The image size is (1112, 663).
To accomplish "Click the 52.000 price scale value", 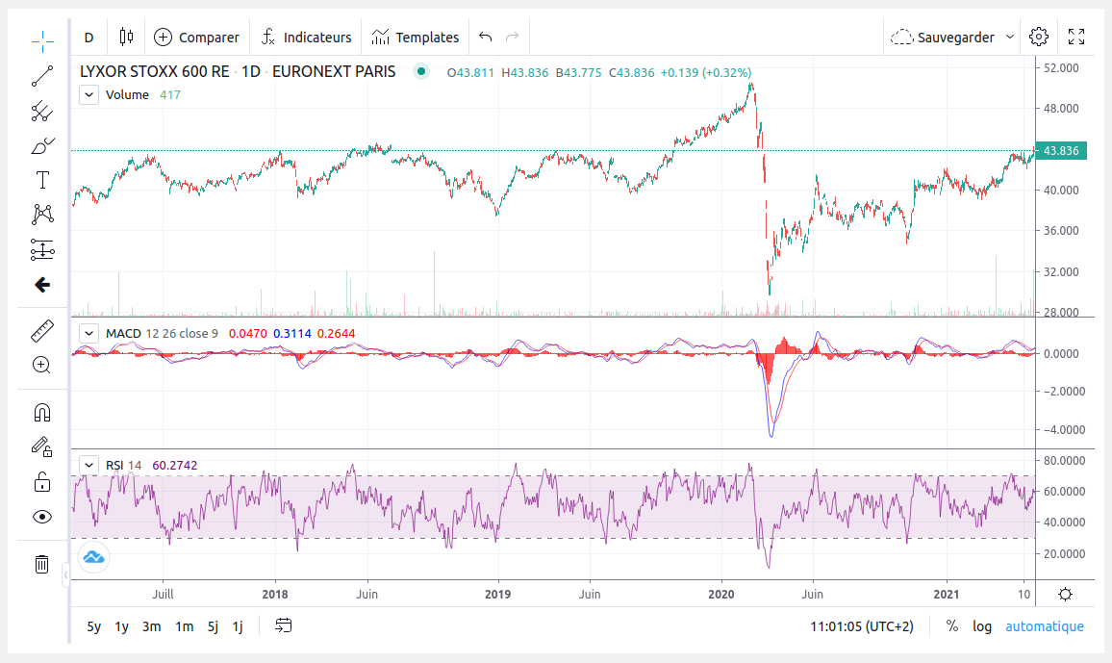I will pyautogui.click(x=1062, y=68).
